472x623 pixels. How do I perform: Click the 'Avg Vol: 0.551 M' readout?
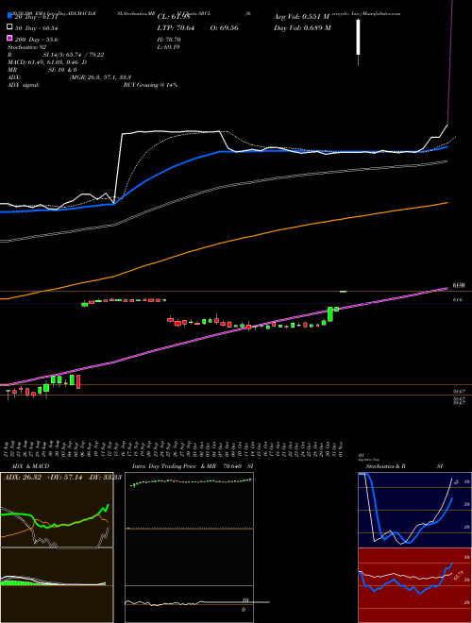pyautogui.click(x=301, y=17)
